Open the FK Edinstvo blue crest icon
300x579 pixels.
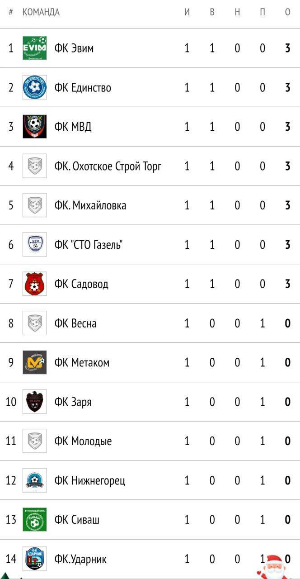coord(35,87)
